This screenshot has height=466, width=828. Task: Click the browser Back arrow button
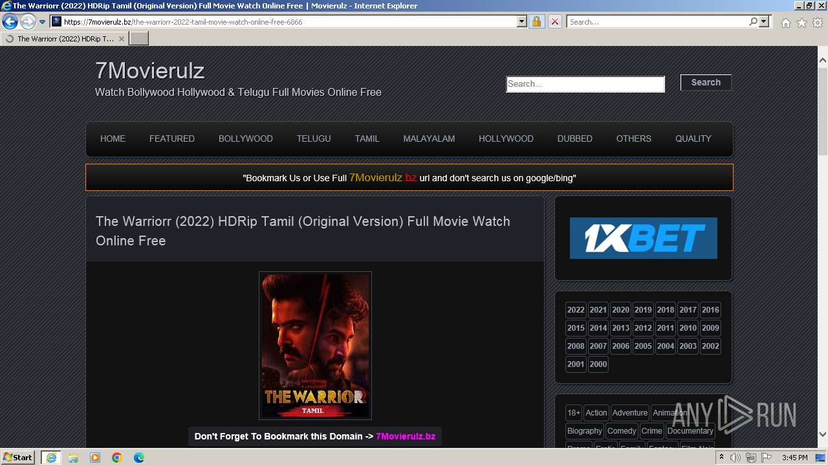[x=10, y=22]
